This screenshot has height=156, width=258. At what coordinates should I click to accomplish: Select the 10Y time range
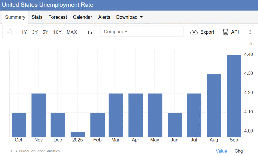(57, 32)
